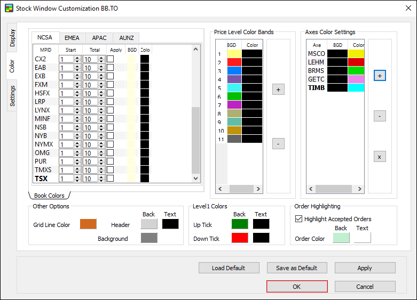The height and width of the screenshot is (300, 417).
Task: Select the green Up Tick Back color swatch
Action: 240,224
